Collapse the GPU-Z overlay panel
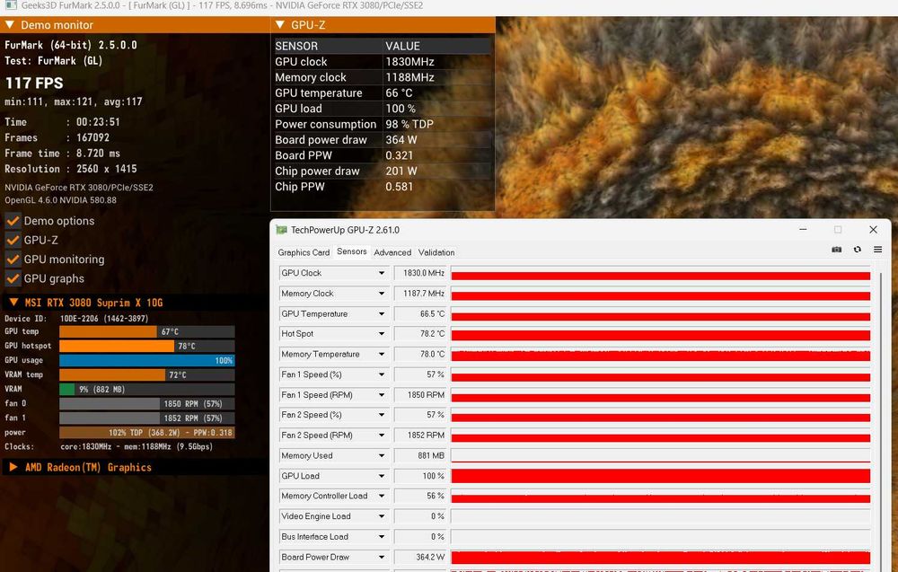The width and height of the screenshot is (898, 572). 280,24
